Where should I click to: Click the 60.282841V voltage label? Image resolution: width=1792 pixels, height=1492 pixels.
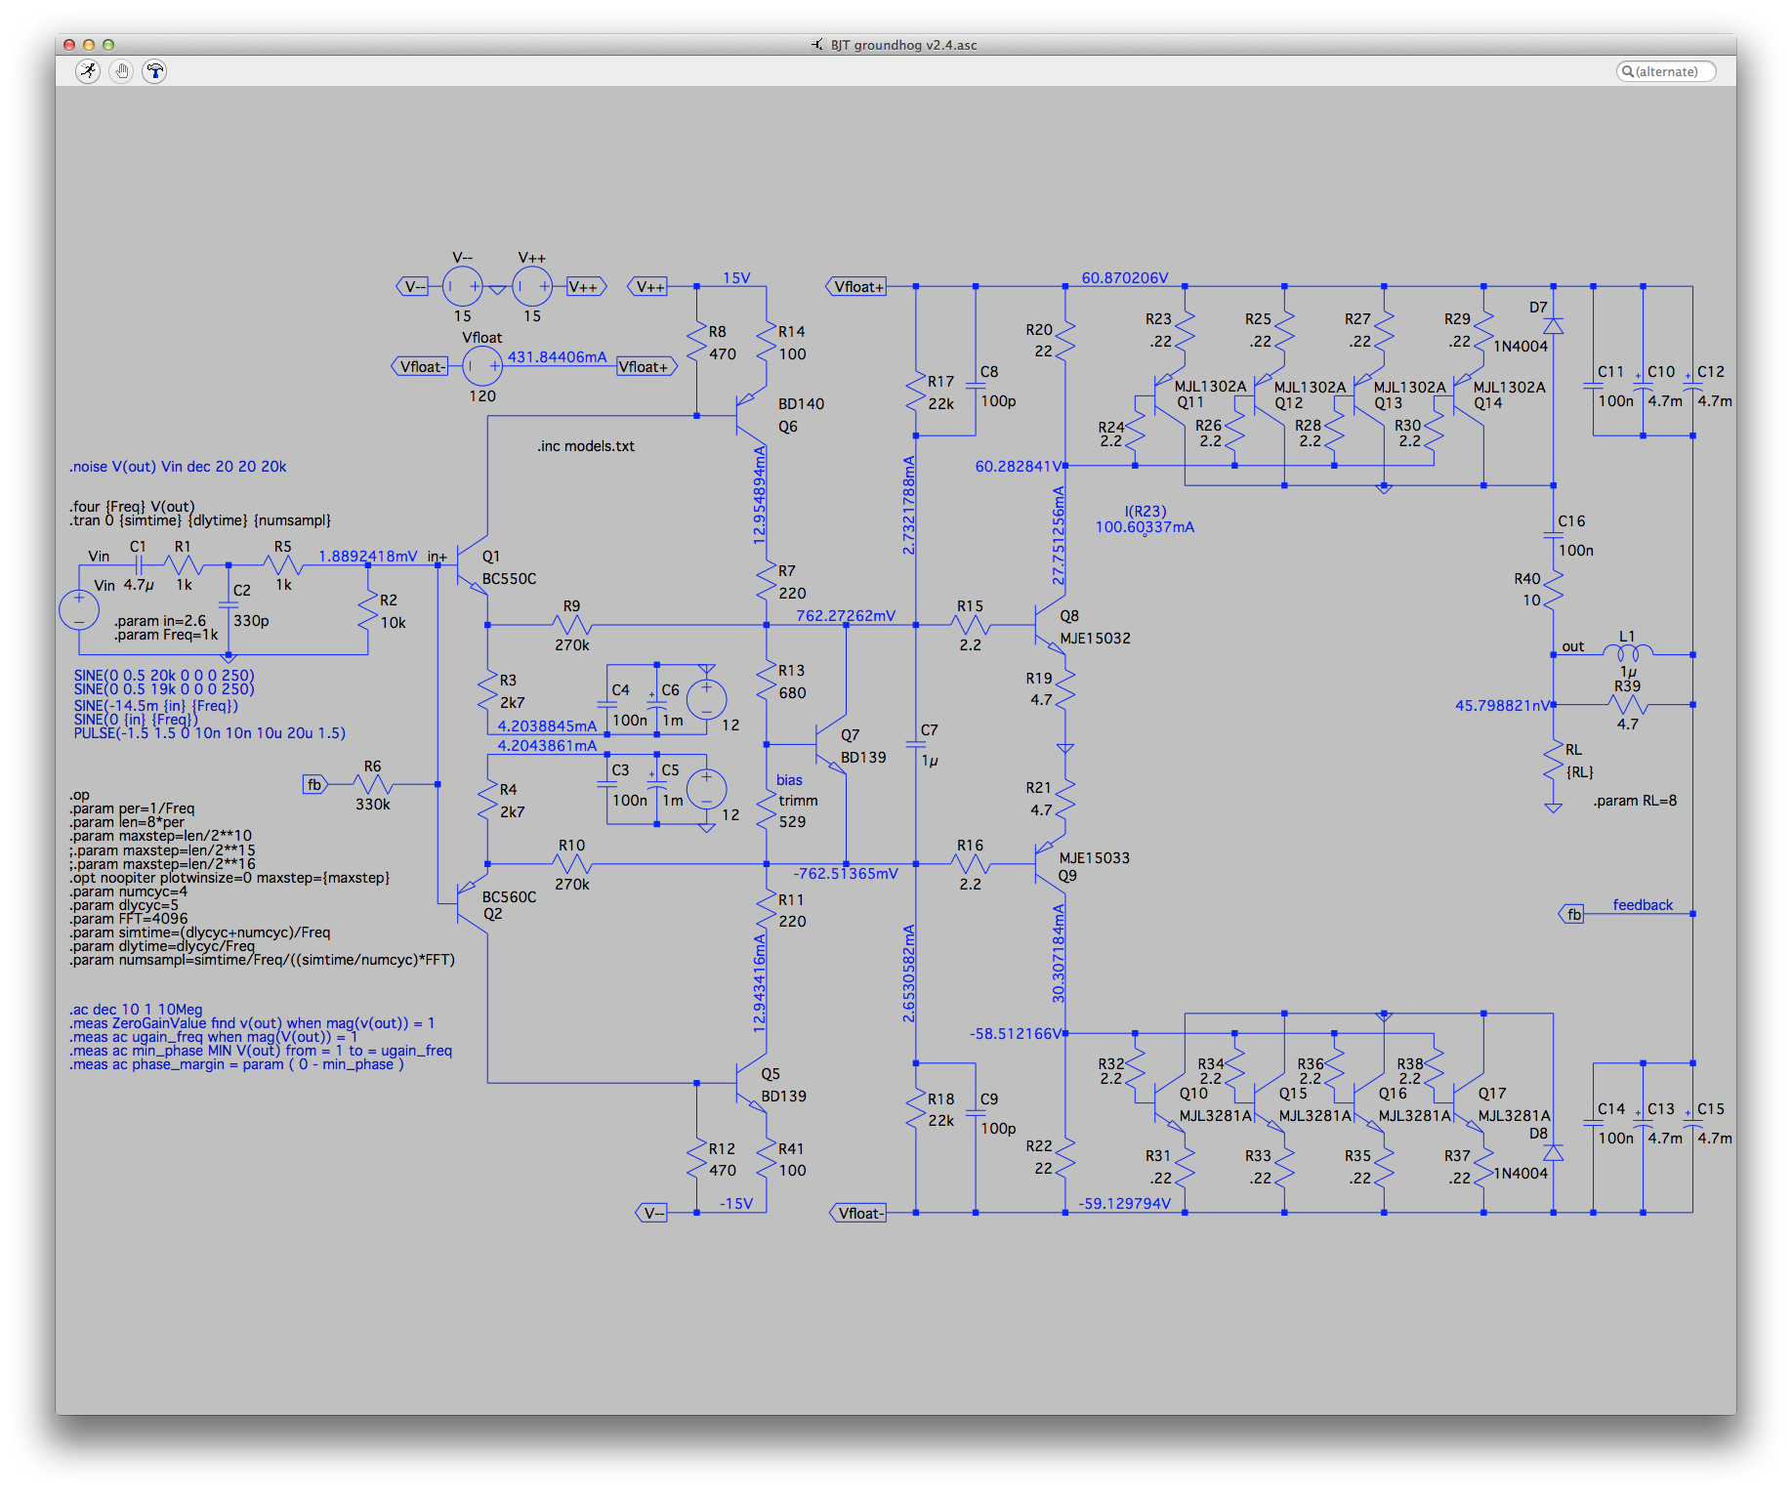(1019, 467)
